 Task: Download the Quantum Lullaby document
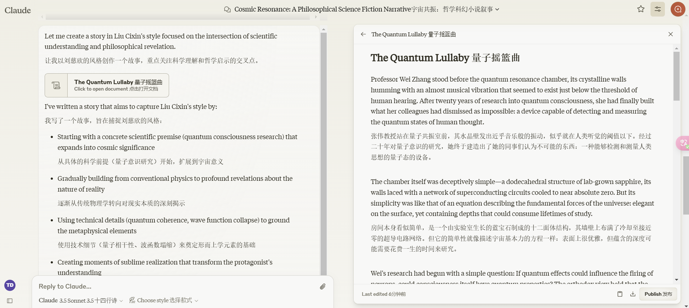pos(633,294)
